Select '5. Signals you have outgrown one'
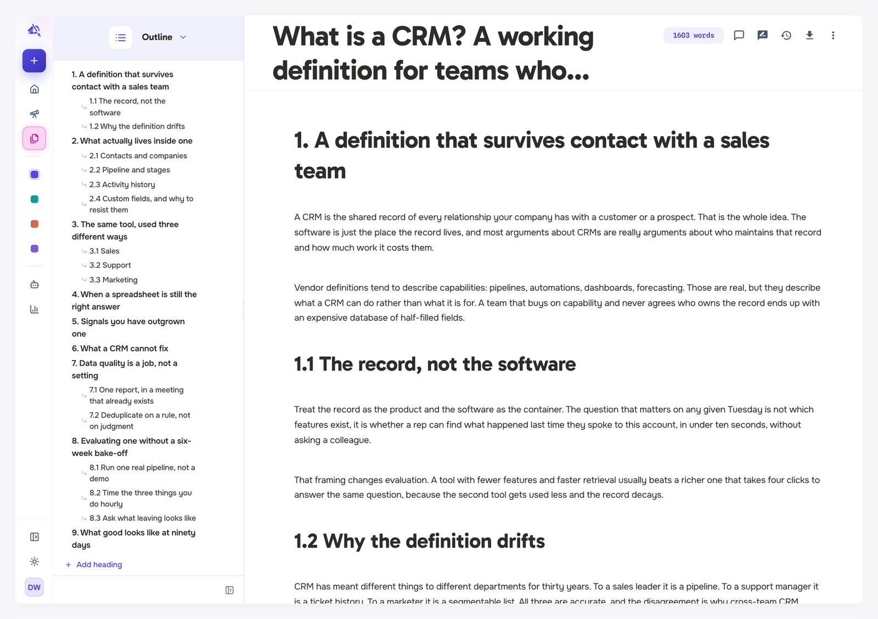This screenshot has width=878, height=619. (x=128, y=328)
